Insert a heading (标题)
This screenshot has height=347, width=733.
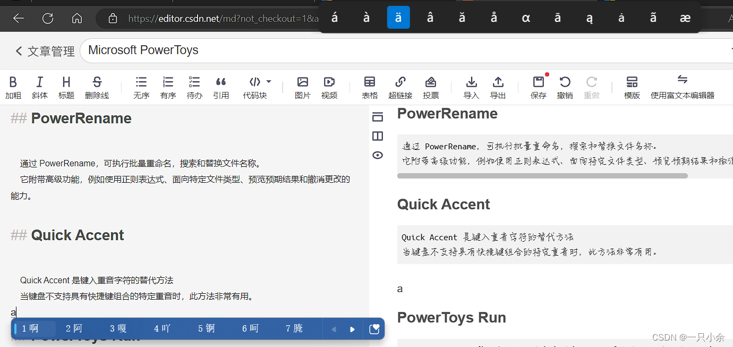coord(66,88)
